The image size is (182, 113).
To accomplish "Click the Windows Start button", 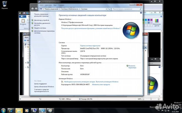I will point(4,110).
